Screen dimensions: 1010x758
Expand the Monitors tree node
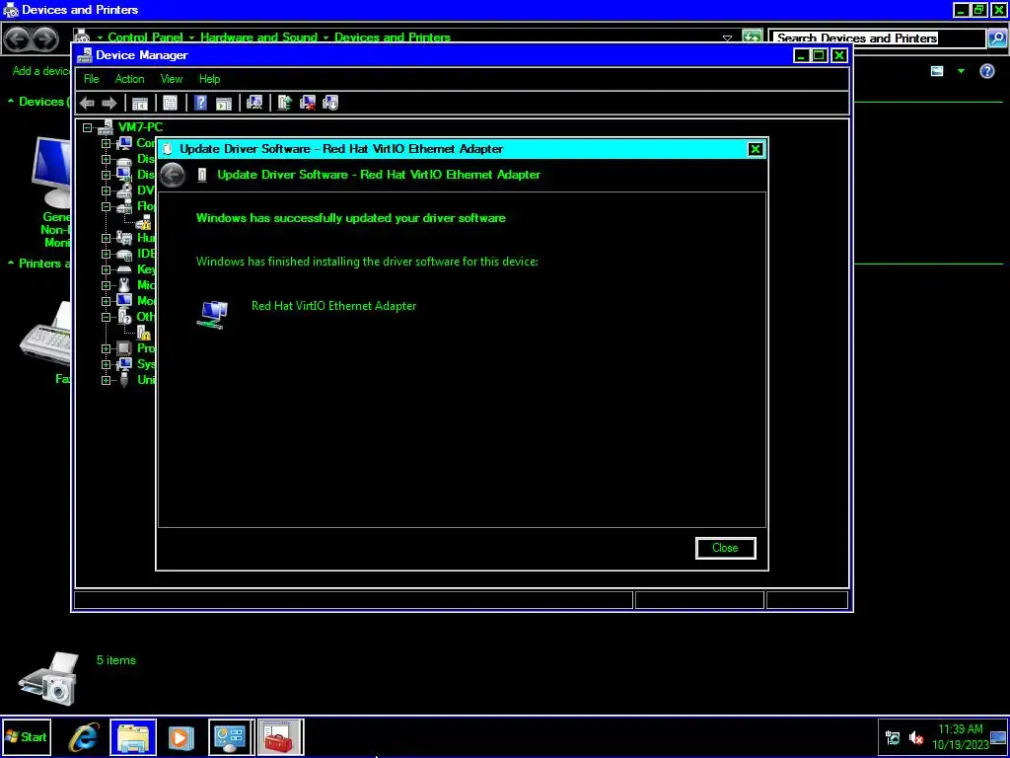(107, 301)
